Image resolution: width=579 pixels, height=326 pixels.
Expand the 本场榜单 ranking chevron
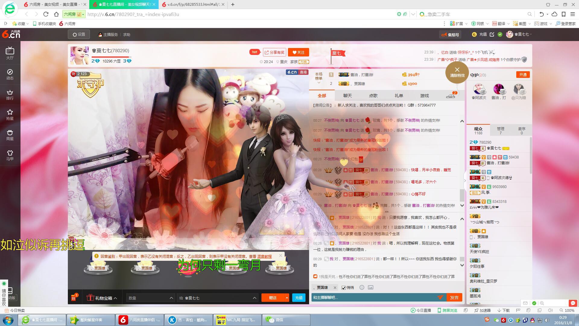pos(319,83)
